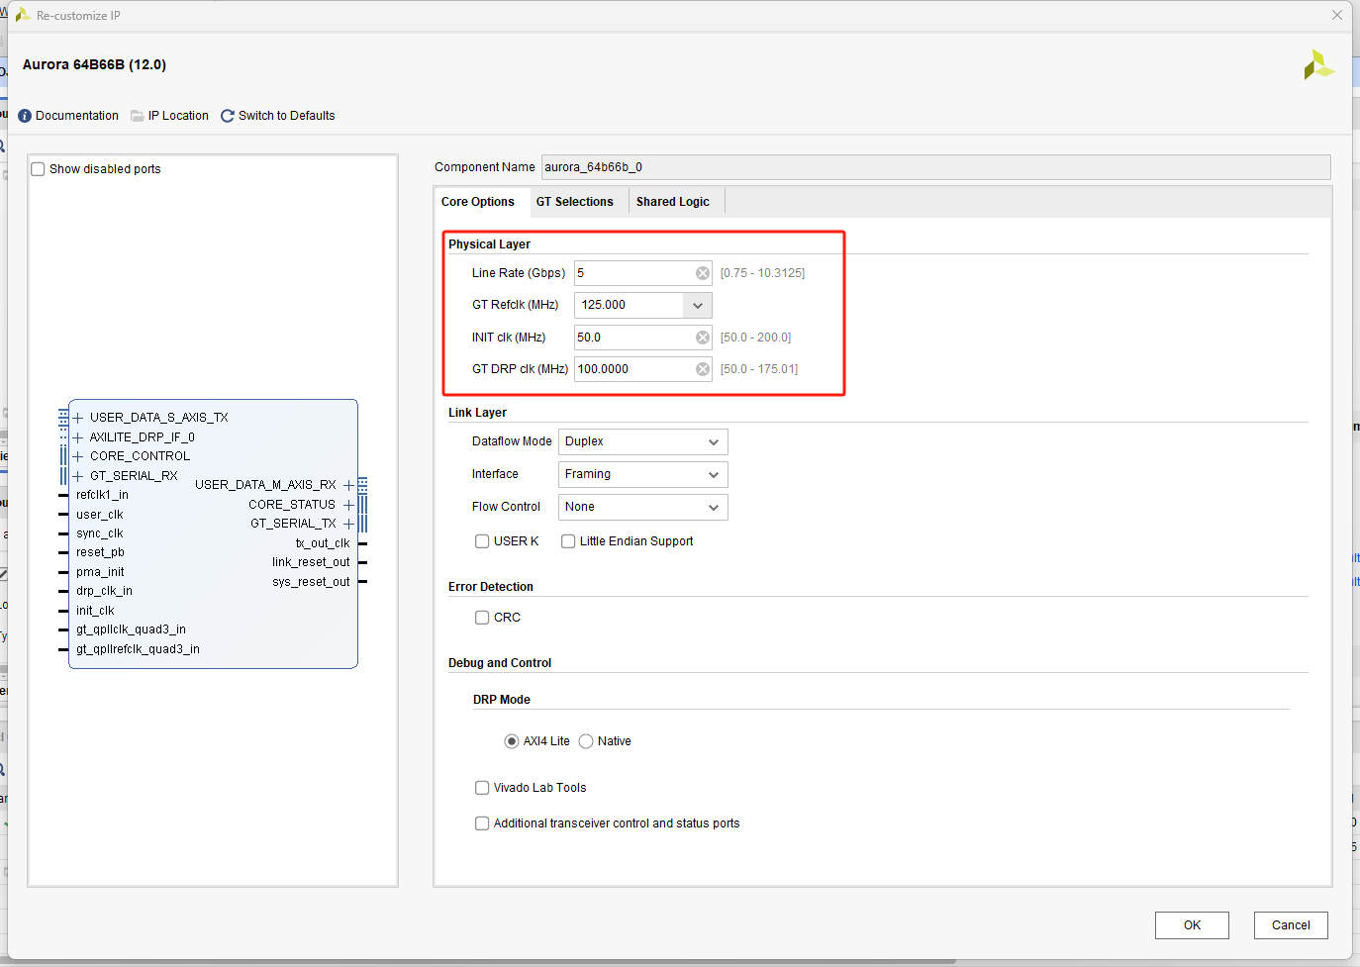1360x967 pixels.
Task: Switch to the GT Selections tab
Action: [x=575, y=202]
